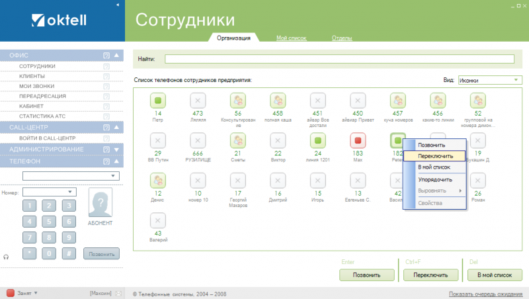Click bottom Переключить button
This screenshot has width=529, height=299.
point(431,275)
